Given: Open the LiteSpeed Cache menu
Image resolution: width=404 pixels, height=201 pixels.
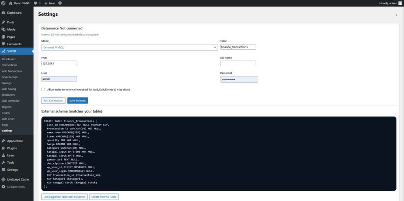Looking at the screenshot, I should click(x=17, y=179).
